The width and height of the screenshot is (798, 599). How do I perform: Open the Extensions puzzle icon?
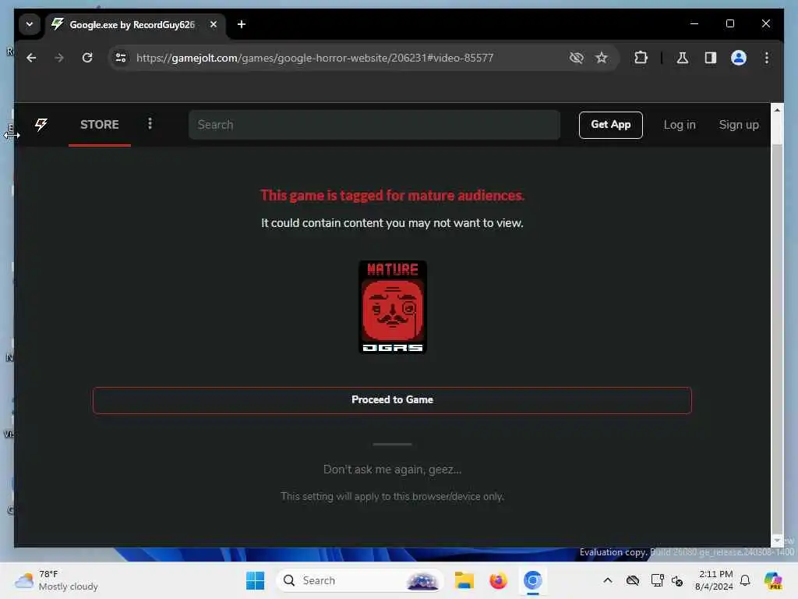(641, 58)
